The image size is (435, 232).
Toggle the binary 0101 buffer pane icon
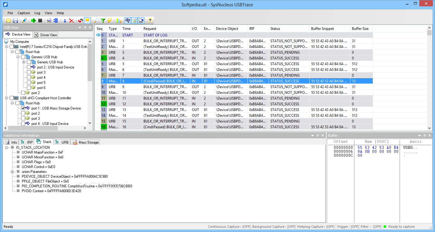coord(141,21)
